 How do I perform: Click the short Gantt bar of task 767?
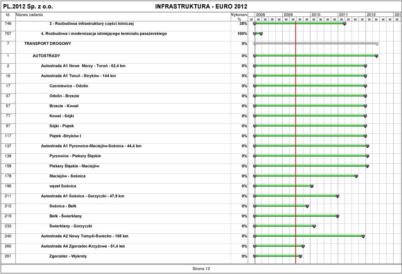pyautogui.click(x=258, y=34)
